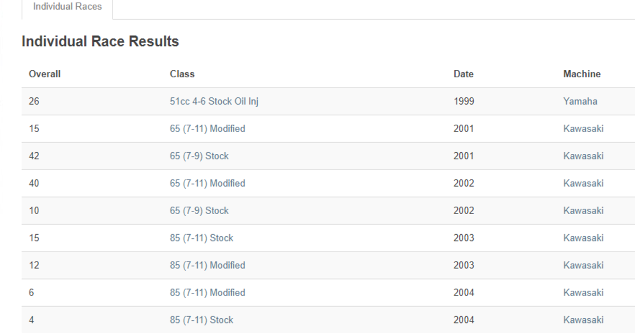Screen dimensions: 635x333
Task: Switch to the Individual Races tab
Action: [x=67, y=7]
